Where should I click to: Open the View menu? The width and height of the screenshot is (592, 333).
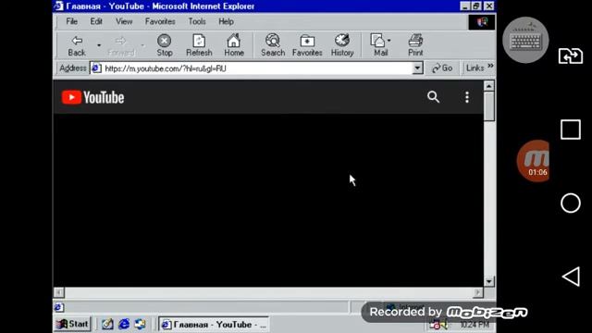pyautogui.click(x=124, y=21)
